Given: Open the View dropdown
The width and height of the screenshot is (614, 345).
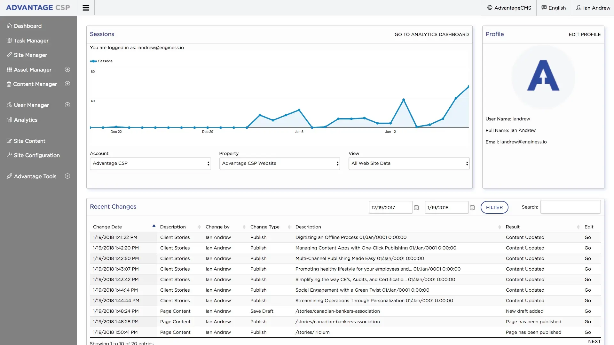Looking at the screenshot, I should pyautogui.click(x=409, y=164).
